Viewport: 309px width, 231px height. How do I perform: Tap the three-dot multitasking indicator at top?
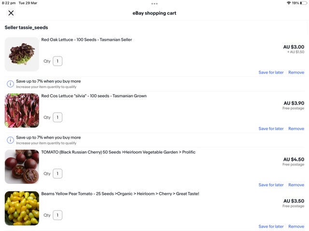(x=154, y=3)
